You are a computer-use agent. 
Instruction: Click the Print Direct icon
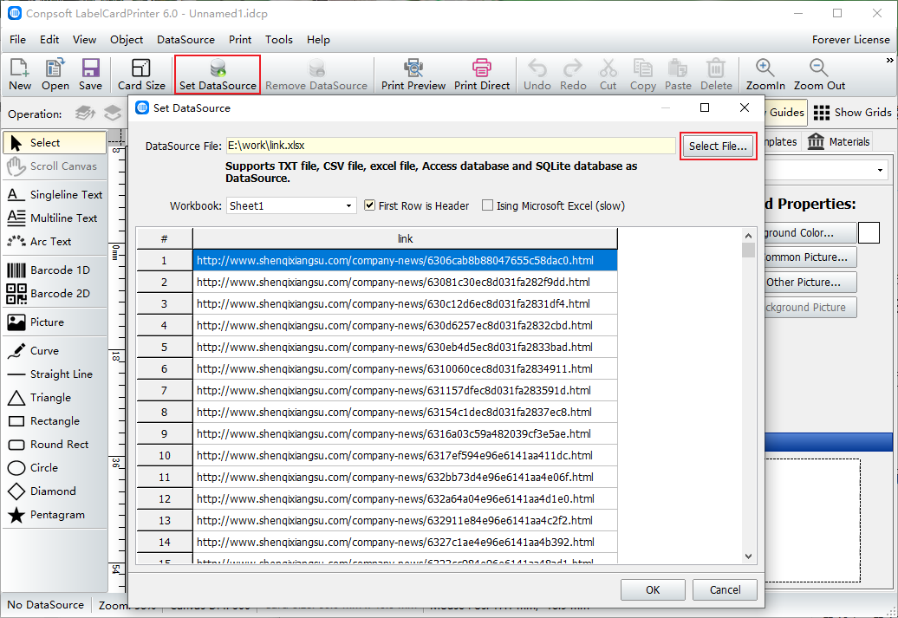[x=482, y=74]
